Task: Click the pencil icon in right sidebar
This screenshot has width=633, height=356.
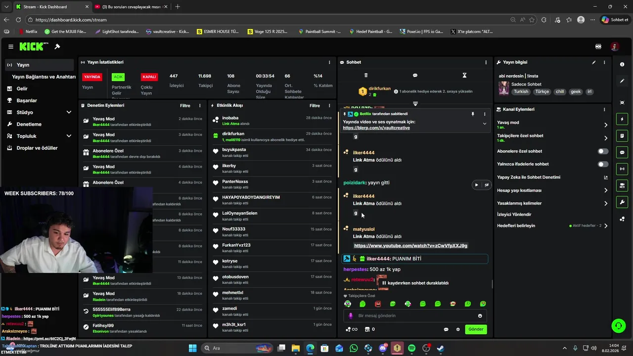Action: tap(622, 81)
